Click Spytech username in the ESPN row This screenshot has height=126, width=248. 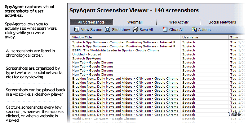[x=188, y=50]
